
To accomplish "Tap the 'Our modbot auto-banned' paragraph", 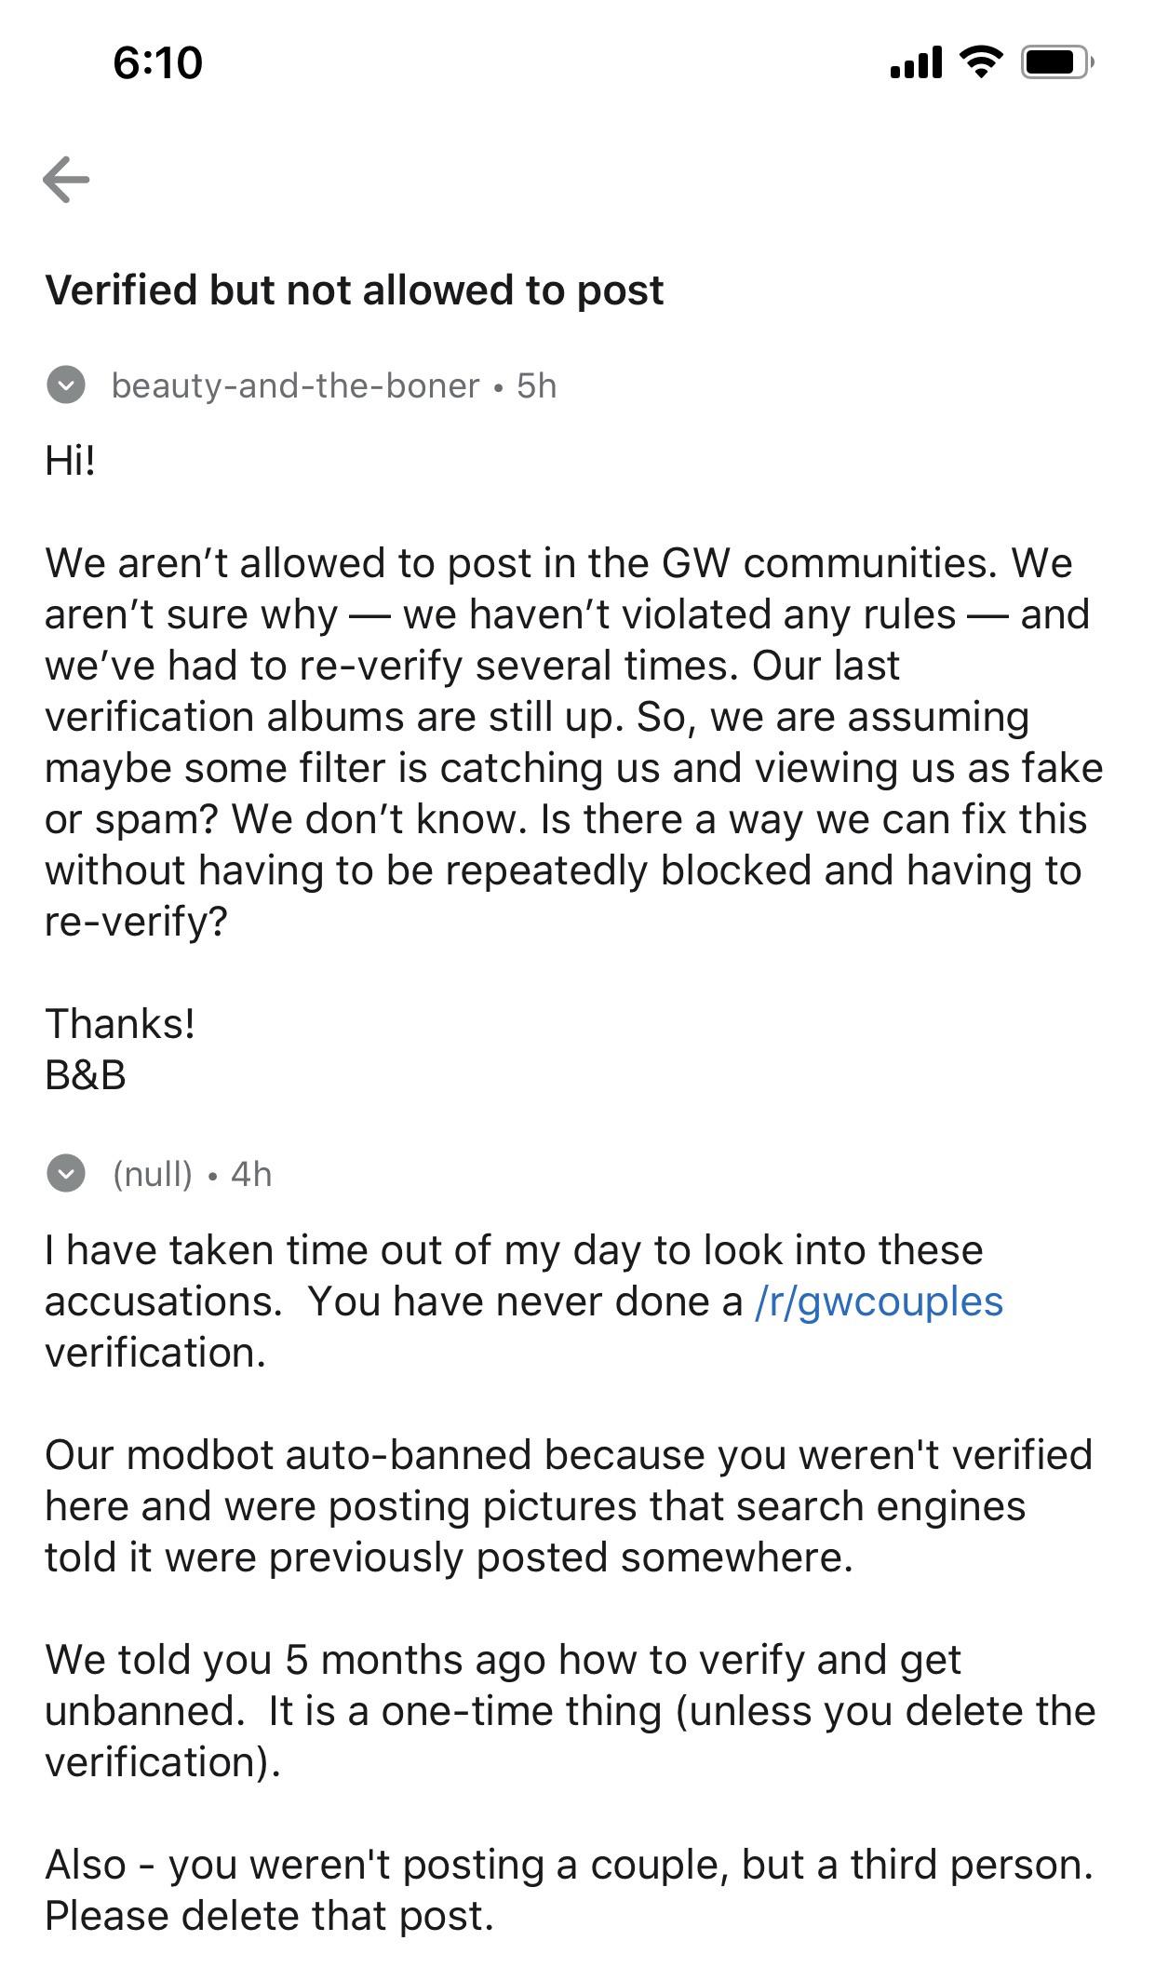I will tap(569, 1505).
